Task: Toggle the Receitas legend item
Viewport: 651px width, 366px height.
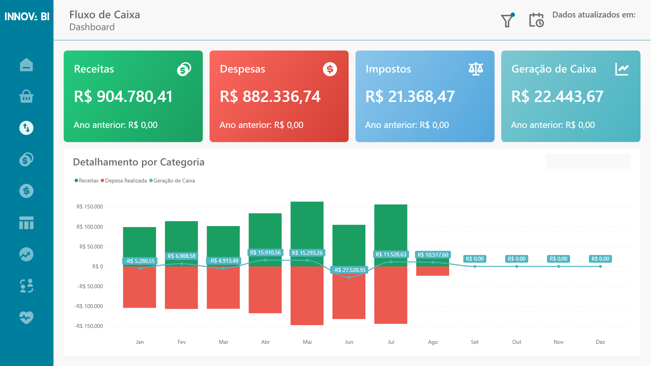Action: [86, 180]
